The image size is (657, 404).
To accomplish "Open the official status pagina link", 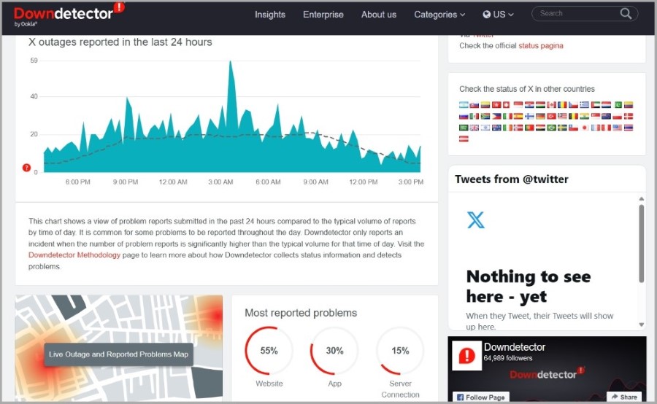I will tap(540, 46).
